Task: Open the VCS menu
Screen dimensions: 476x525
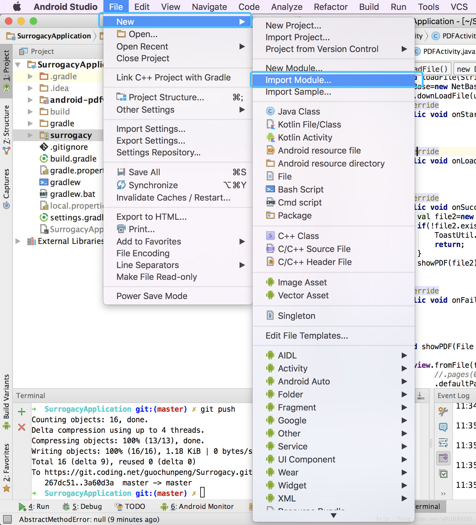Action: (459, 7)
